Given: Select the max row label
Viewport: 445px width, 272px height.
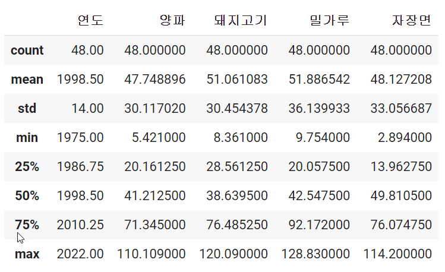Looking at the screenshot, I should click(27, 254).
